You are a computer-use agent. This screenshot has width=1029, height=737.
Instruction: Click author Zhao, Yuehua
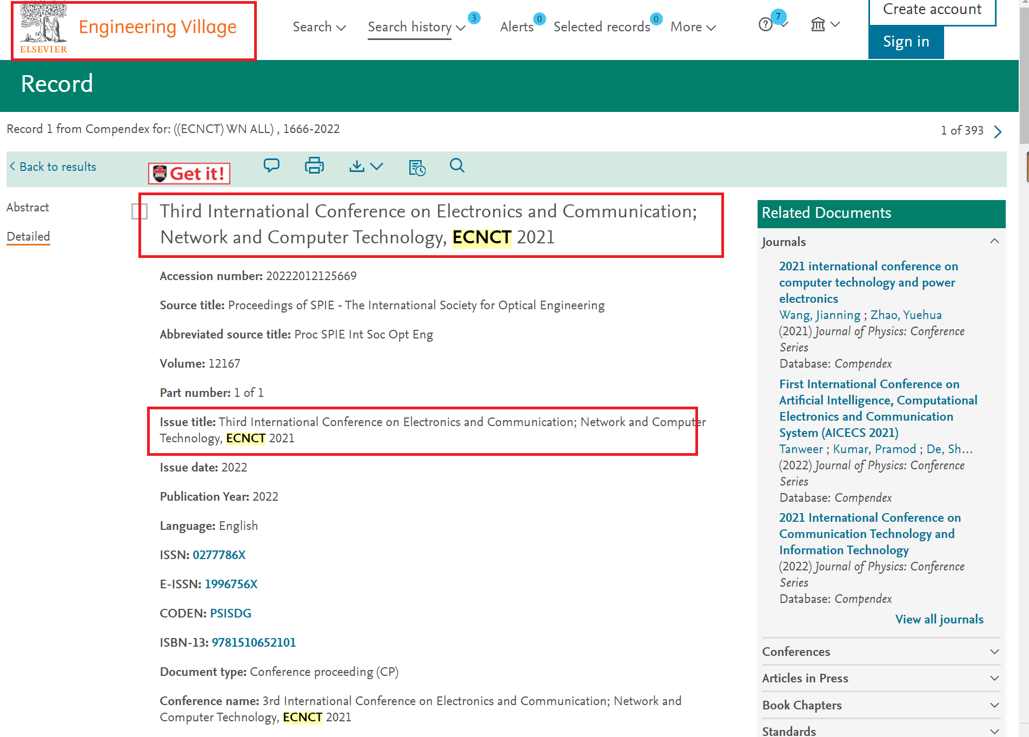[906, 315]
